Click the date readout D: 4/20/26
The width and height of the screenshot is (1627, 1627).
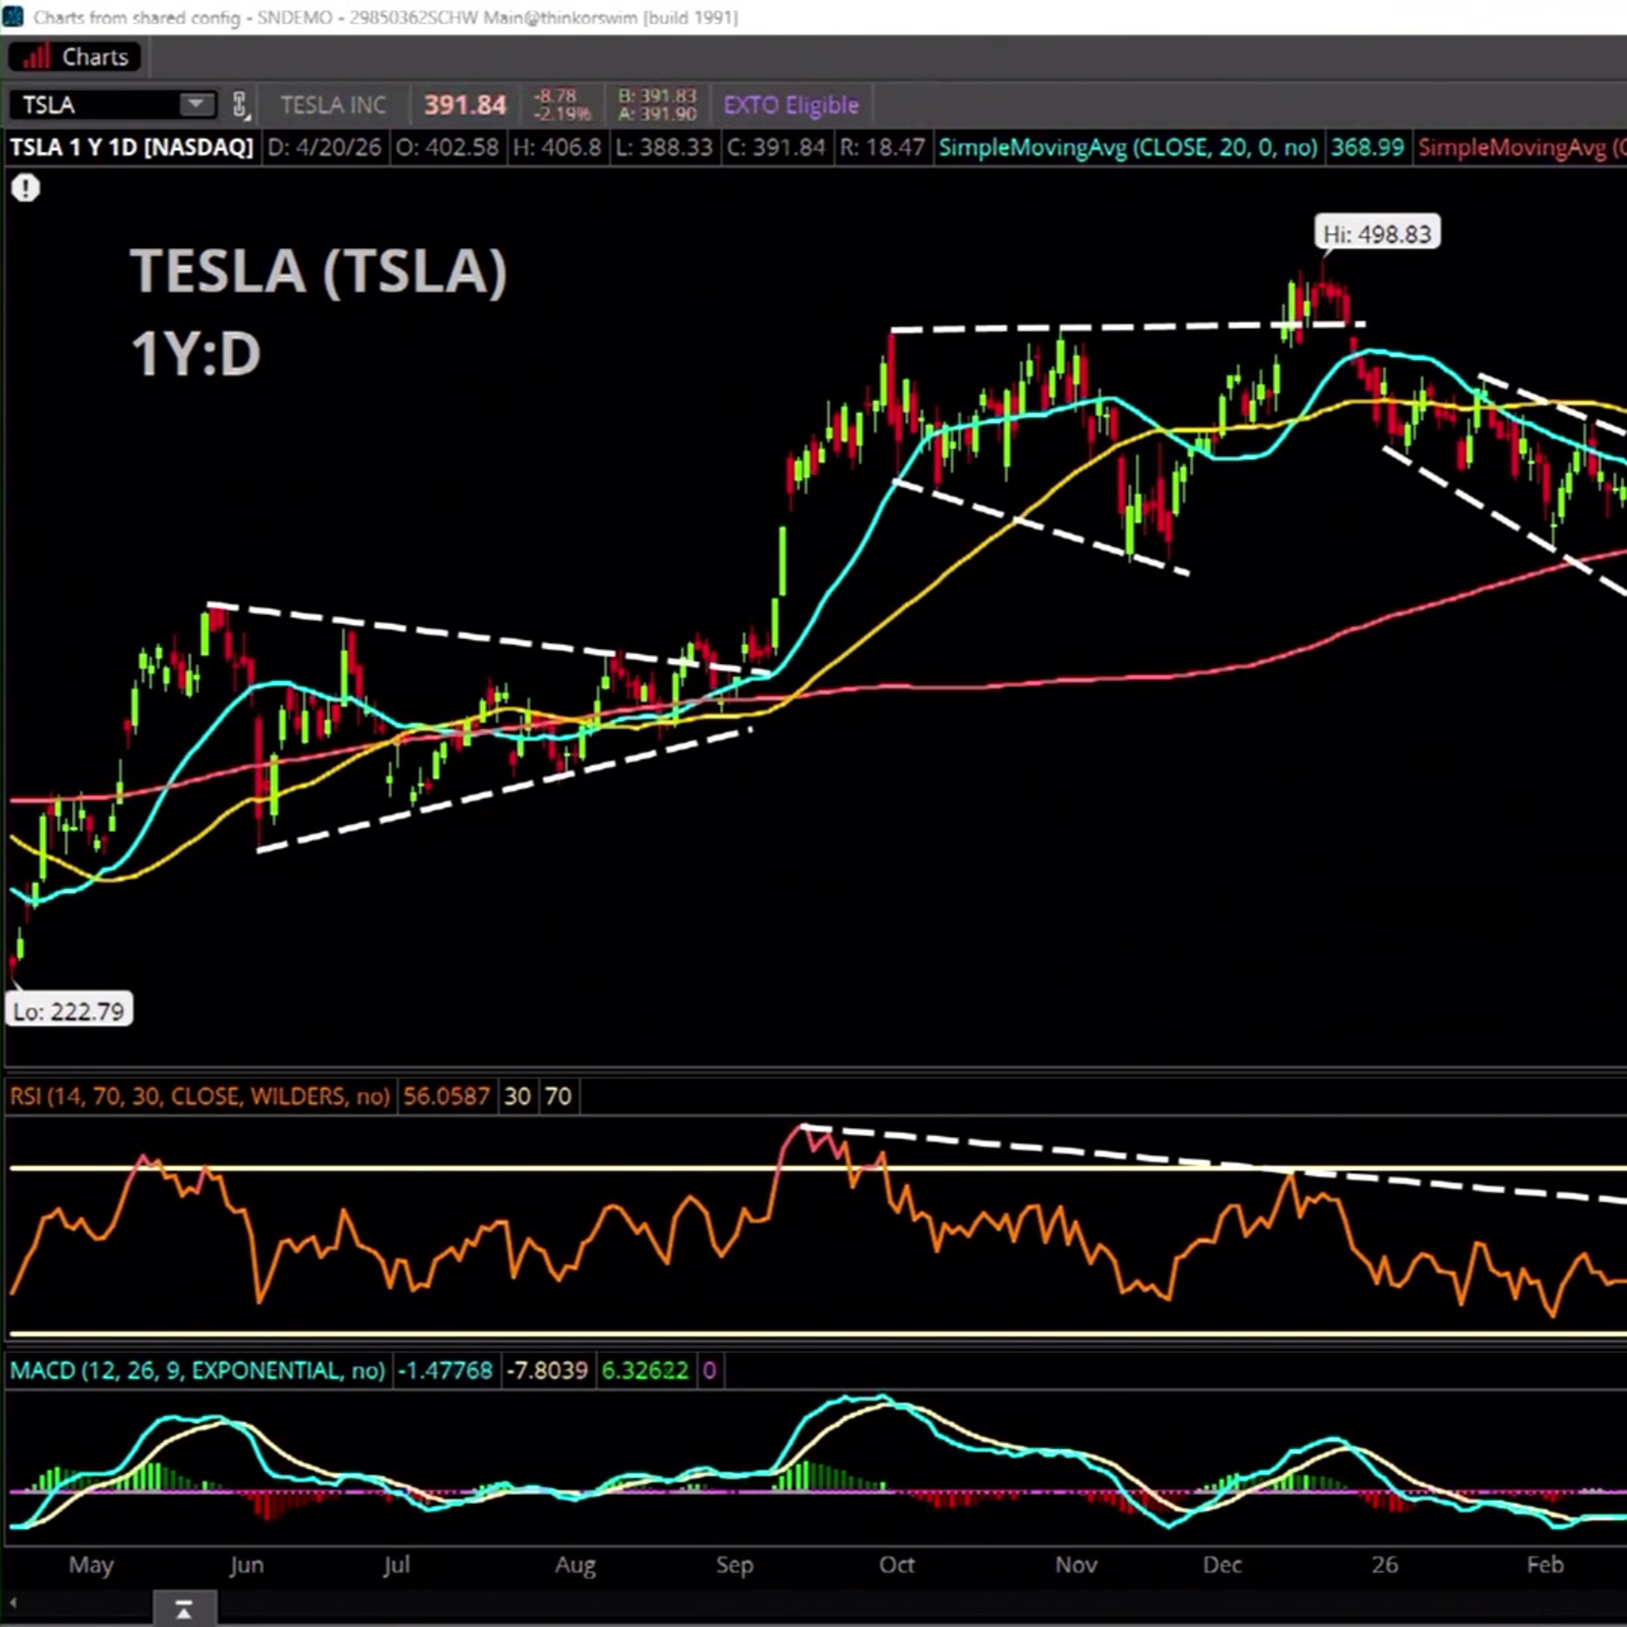coord(325,148)
